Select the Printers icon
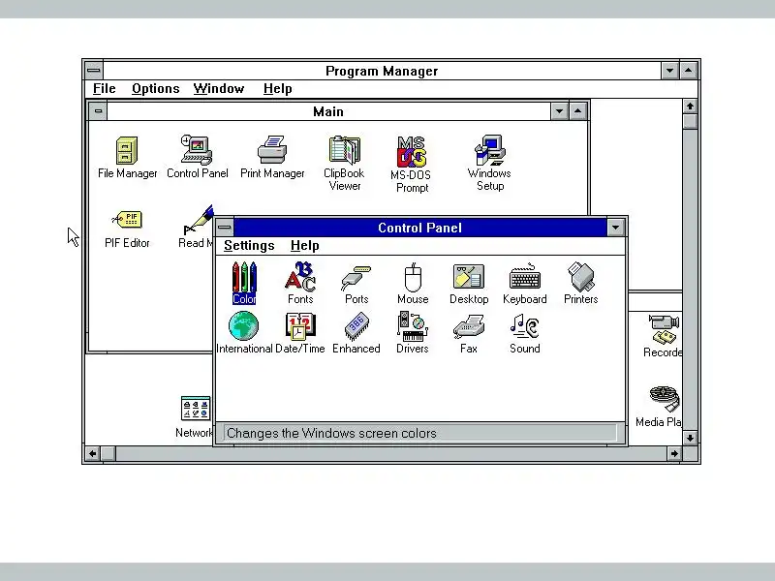 [580, 277]
